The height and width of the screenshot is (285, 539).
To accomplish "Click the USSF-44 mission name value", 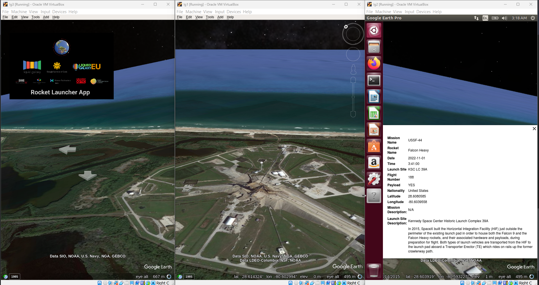I will (415, 140).
